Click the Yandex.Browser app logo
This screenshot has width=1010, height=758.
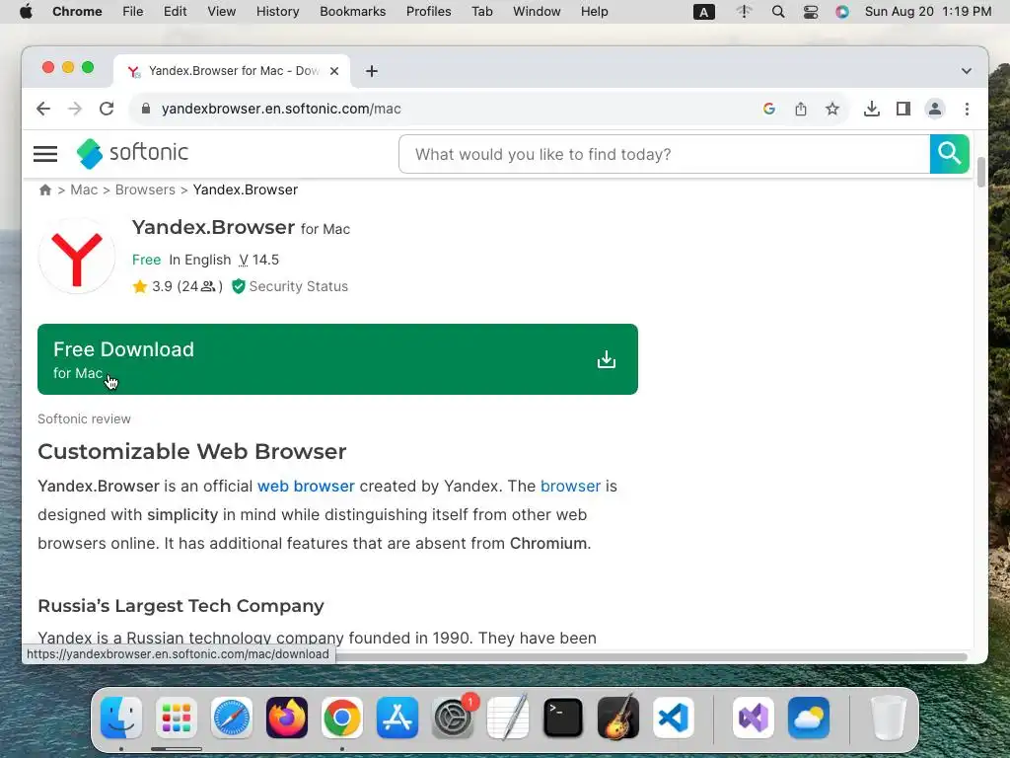pyautogui.click(x=77, y=257)
